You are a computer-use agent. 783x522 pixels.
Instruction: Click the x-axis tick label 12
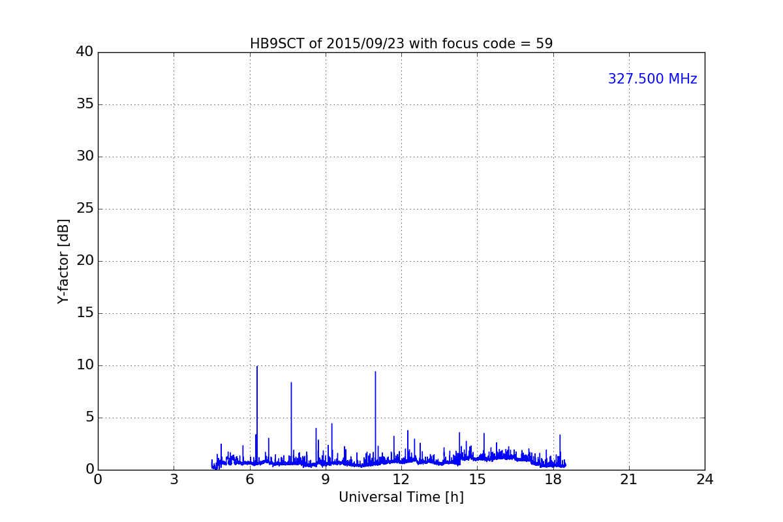[401, 480]
